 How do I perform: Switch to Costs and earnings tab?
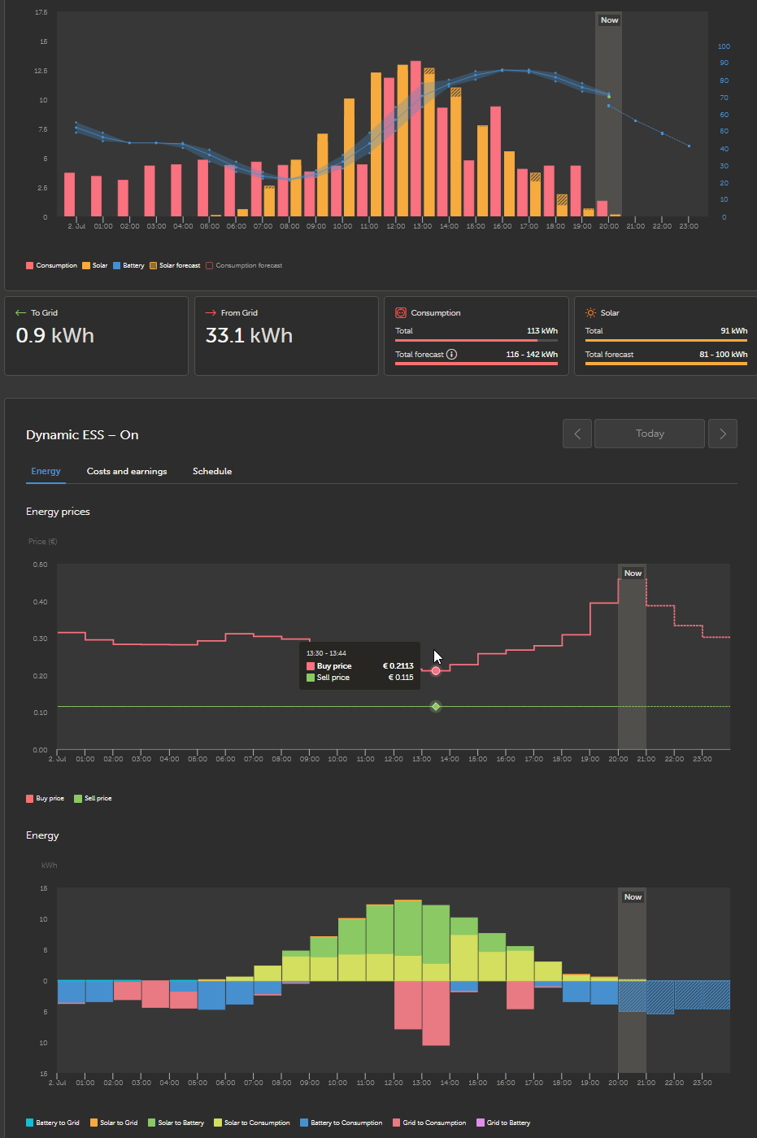pos(127,471)
